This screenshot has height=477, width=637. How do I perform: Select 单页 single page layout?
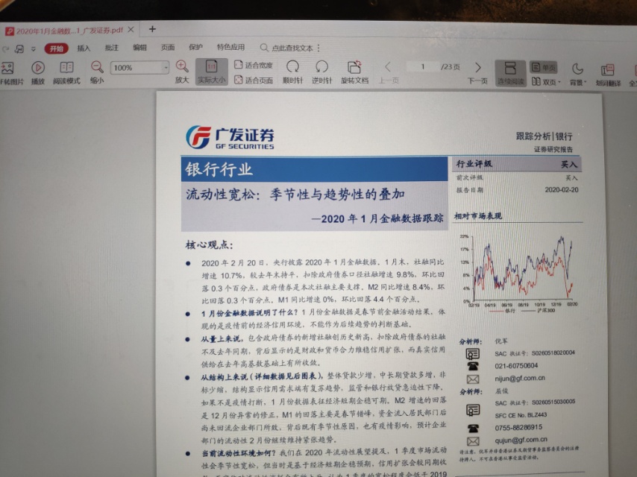544,67
